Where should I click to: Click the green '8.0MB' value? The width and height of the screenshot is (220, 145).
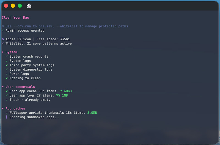click(x=92, y=113)
